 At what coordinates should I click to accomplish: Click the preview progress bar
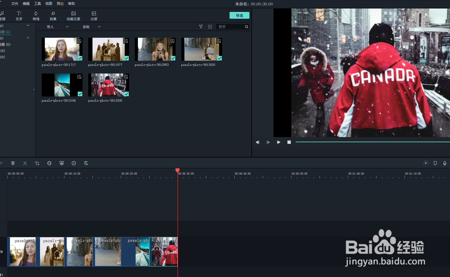coord(373,142)
